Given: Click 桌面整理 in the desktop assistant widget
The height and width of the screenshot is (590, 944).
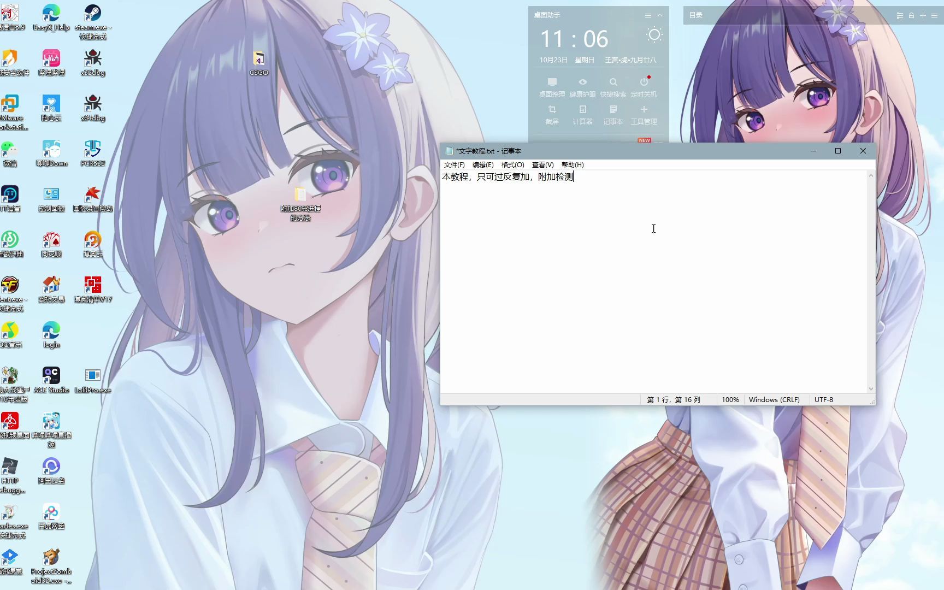Looking at the screenshot, I should (x=552, y=87).
